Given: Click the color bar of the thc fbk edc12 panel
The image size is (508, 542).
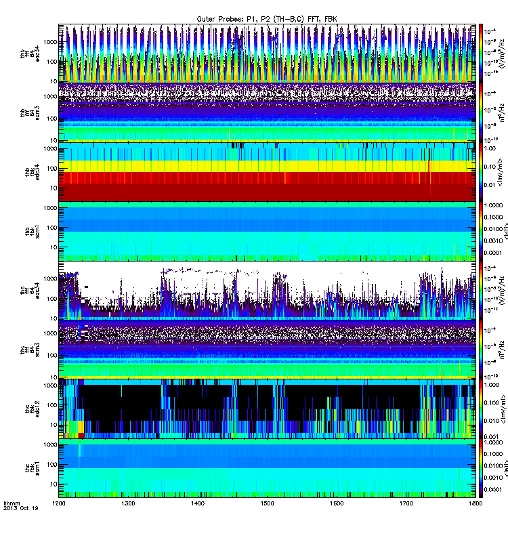Looking at the screenshot, I should tap(480, 409).
